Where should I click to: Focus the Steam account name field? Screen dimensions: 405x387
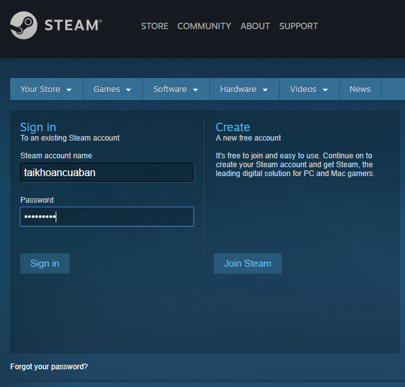tap(107, 172)
